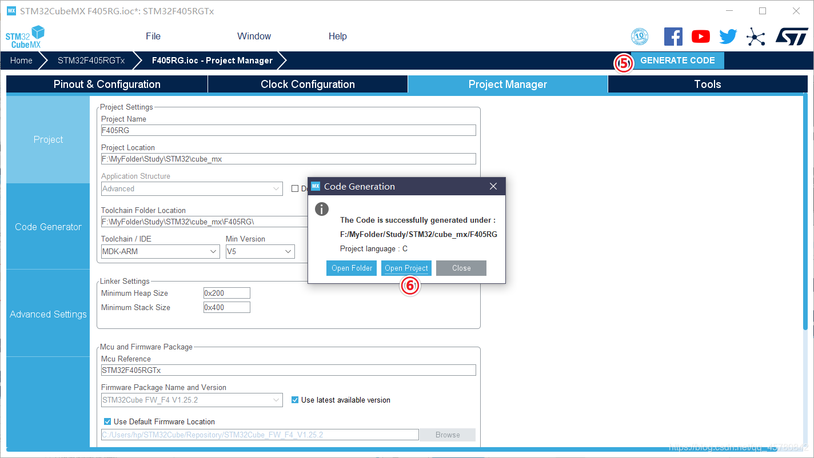This screenshot has width=814, height=458.
Task: Click the 'Project language : C' text
Action: coord(374,249)
